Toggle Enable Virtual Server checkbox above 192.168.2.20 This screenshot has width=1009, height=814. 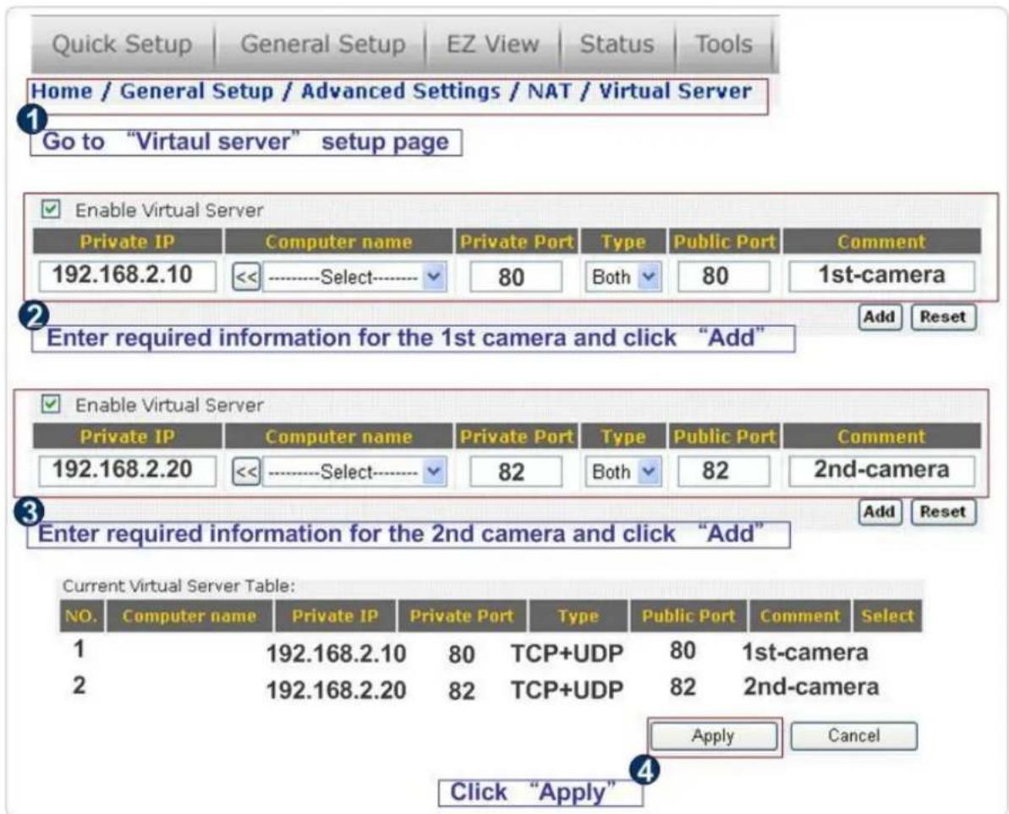[50, 404]
